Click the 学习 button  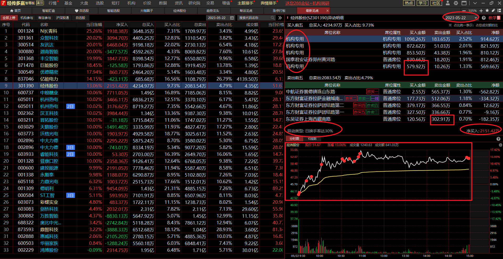point(422,3)
